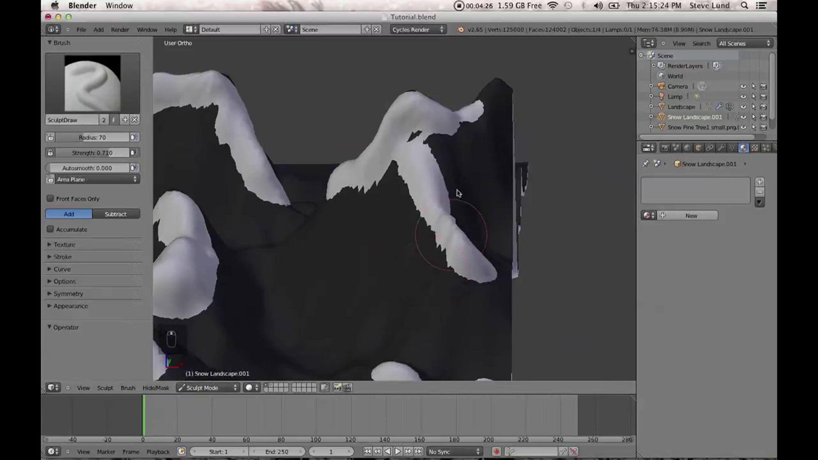The height and width of the screenshot is (460, 818).
Task: Enable the Front Faces Only checkbox
Action: 50,198
